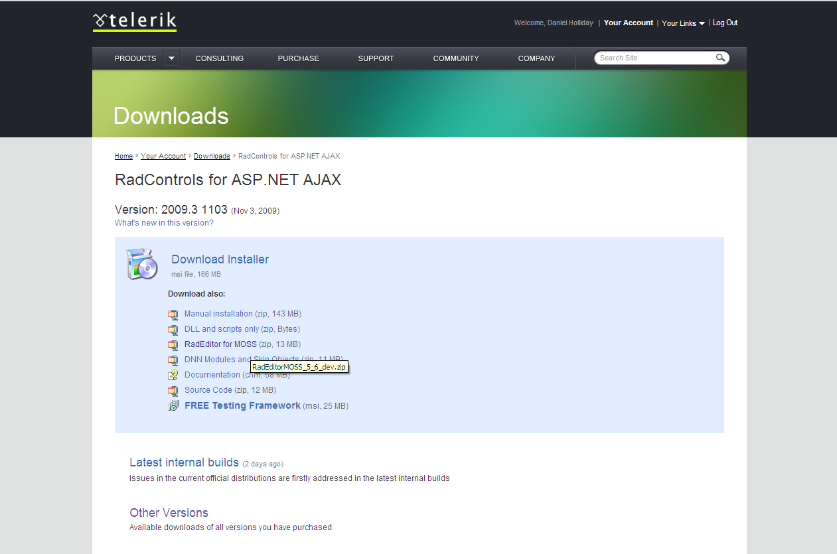The height and width of the screenshot is (554, 837).
Task: Open Latest internal builds link
Action: (x=184, y=462)
